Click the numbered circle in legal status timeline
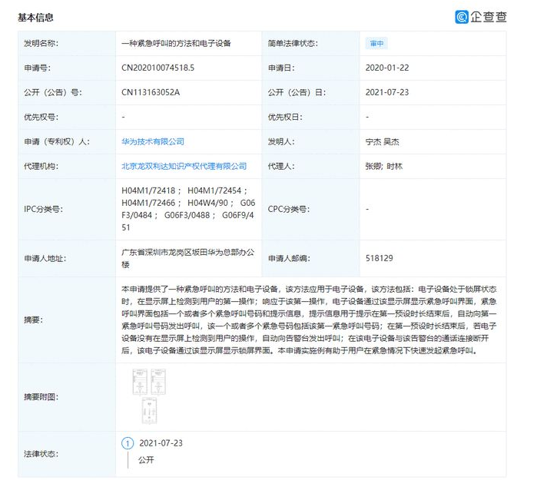537x487 pixels. [128, 443]
